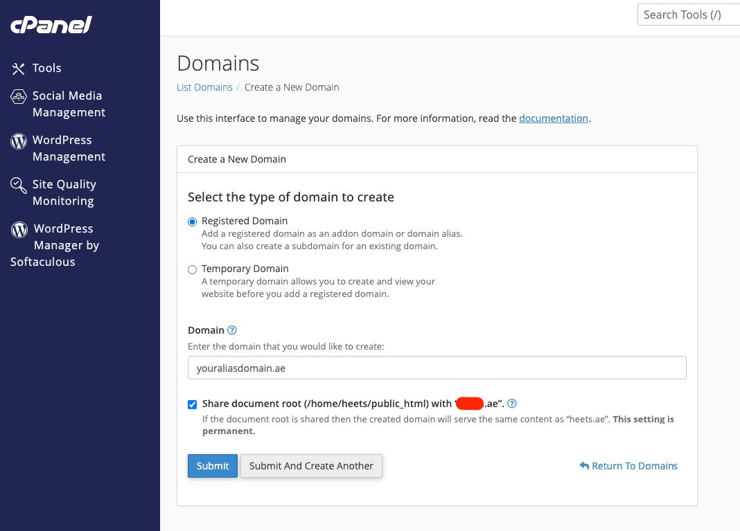740x531 pixels.
Task: Click the Return To Domains link
Action: [x=628, y=466]
